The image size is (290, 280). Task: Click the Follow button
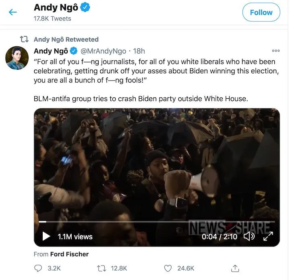pyautogui.click(x=261, y=12)
